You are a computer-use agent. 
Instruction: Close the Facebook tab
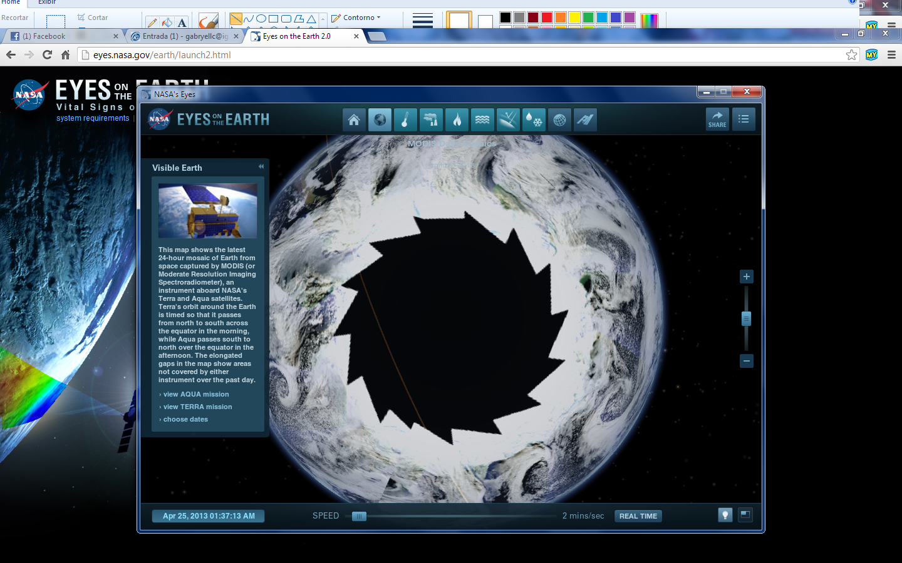pos(116,36)
